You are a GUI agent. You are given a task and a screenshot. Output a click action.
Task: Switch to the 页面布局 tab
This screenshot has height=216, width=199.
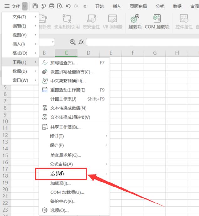pos(138,6)
